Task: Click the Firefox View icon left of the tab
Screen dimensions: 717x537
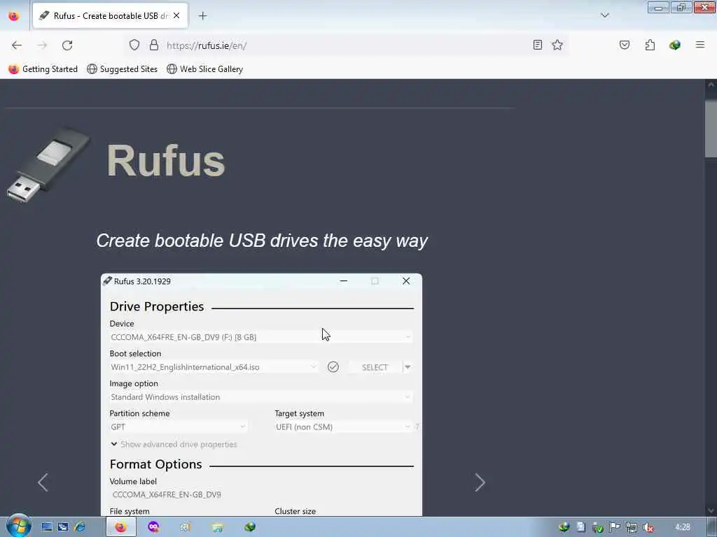Action: [14, 16]
